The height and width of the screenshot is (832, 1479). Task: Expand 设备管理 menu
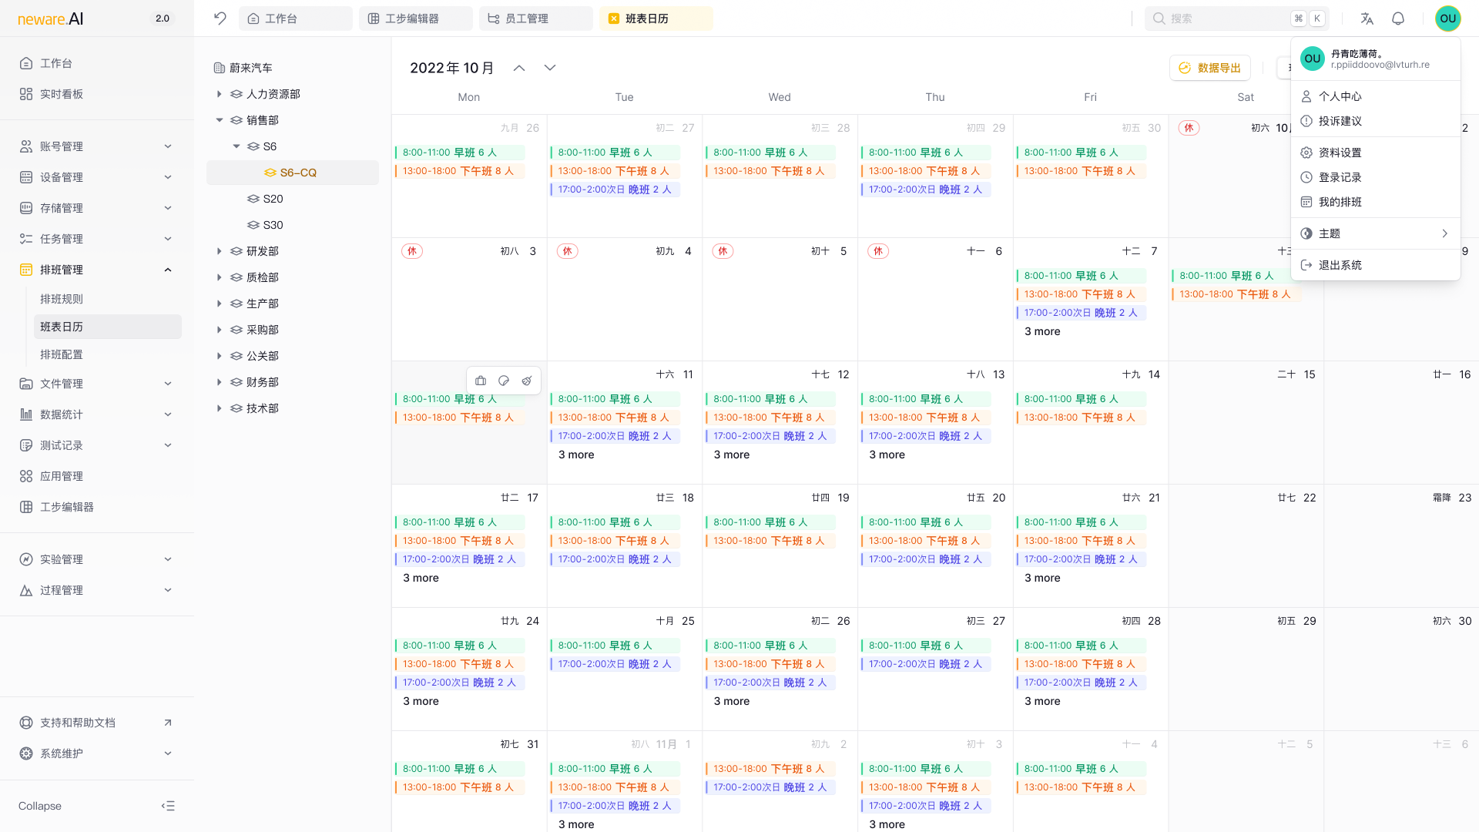[x=97, y=177]
